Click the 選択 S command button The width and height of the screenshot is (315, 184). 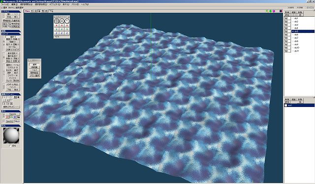click(13, 37)
